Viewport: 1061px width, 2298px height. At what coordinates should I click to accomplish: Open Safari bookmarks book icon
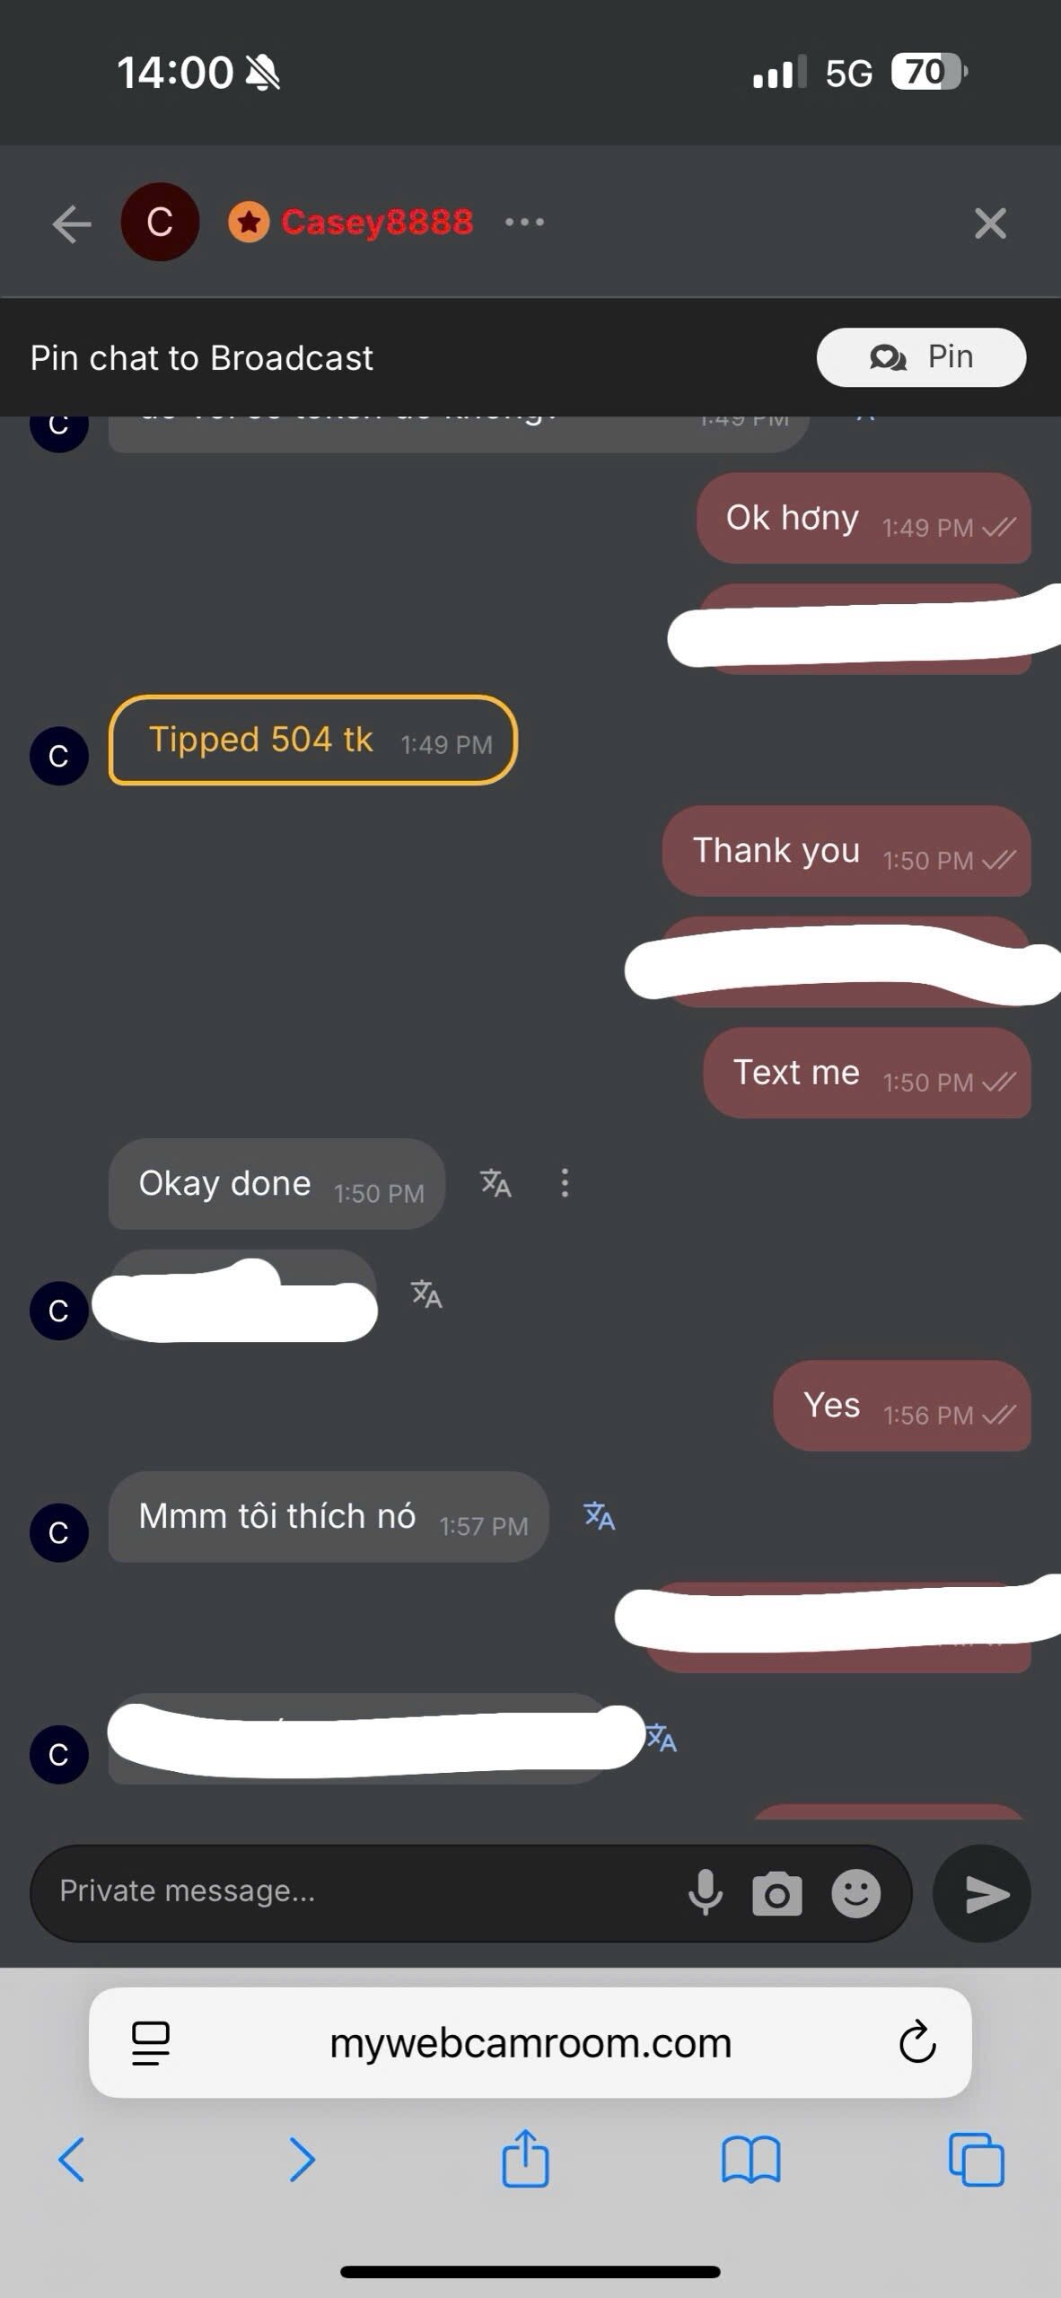(750, 2160)
